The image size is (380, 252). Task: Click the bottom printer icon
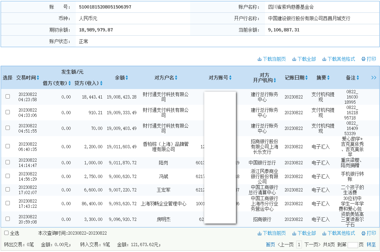[363, 233]
